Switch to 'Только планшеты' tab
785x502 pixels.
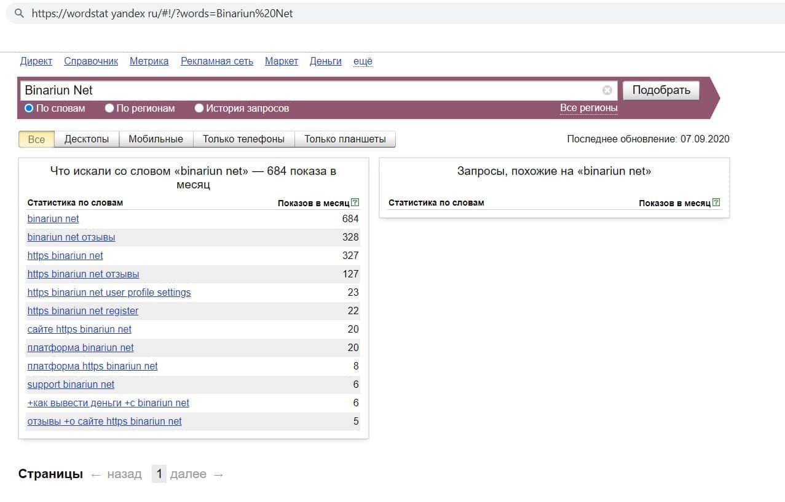pos(345,139)
